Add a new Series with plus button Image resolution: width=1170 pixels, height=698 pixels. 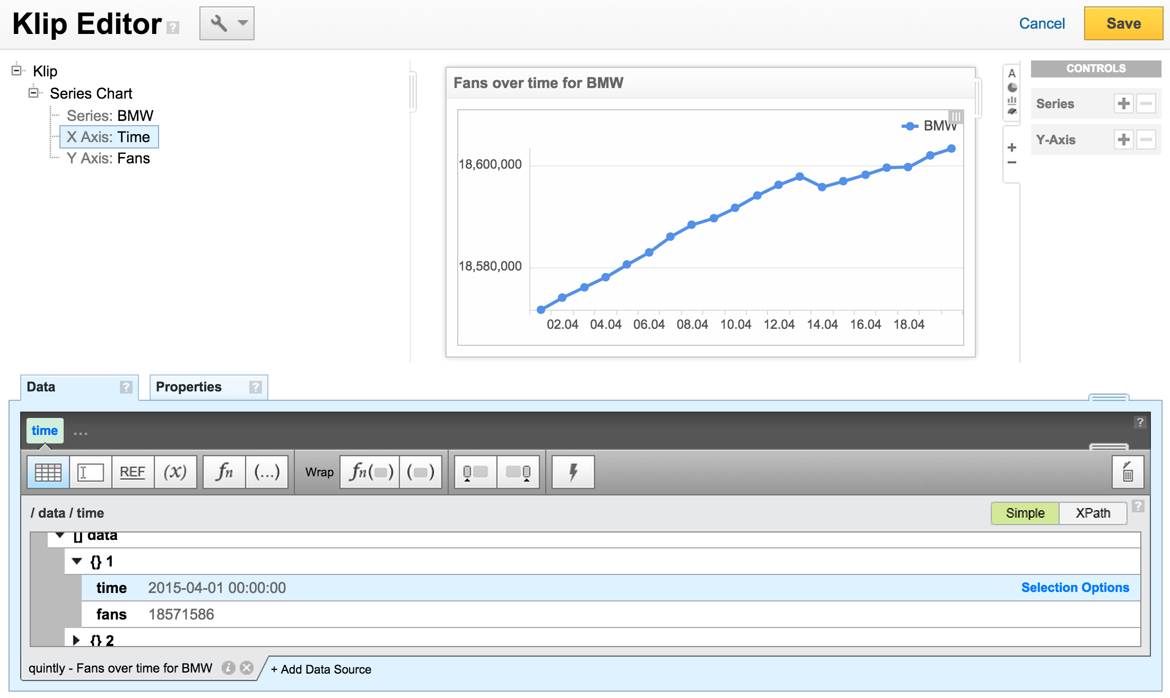(x=1123, y=103)
